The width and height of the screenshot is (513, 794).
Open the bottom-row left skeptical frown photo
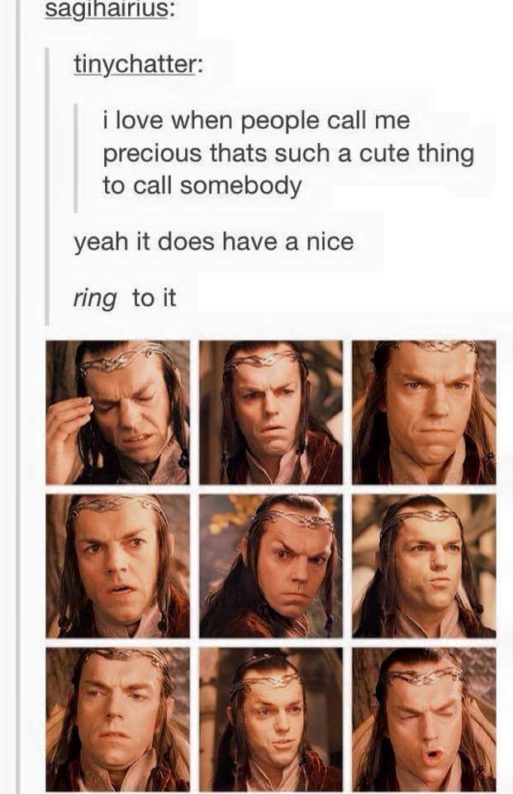point(117,719)
